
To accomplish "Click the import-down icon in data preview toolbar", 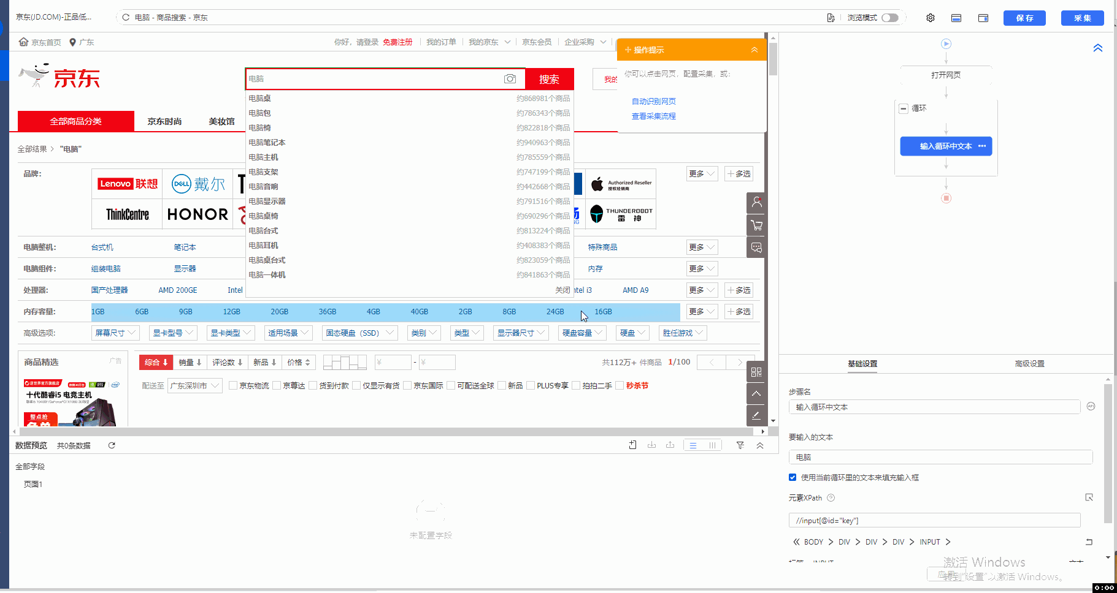I will 651,445.
